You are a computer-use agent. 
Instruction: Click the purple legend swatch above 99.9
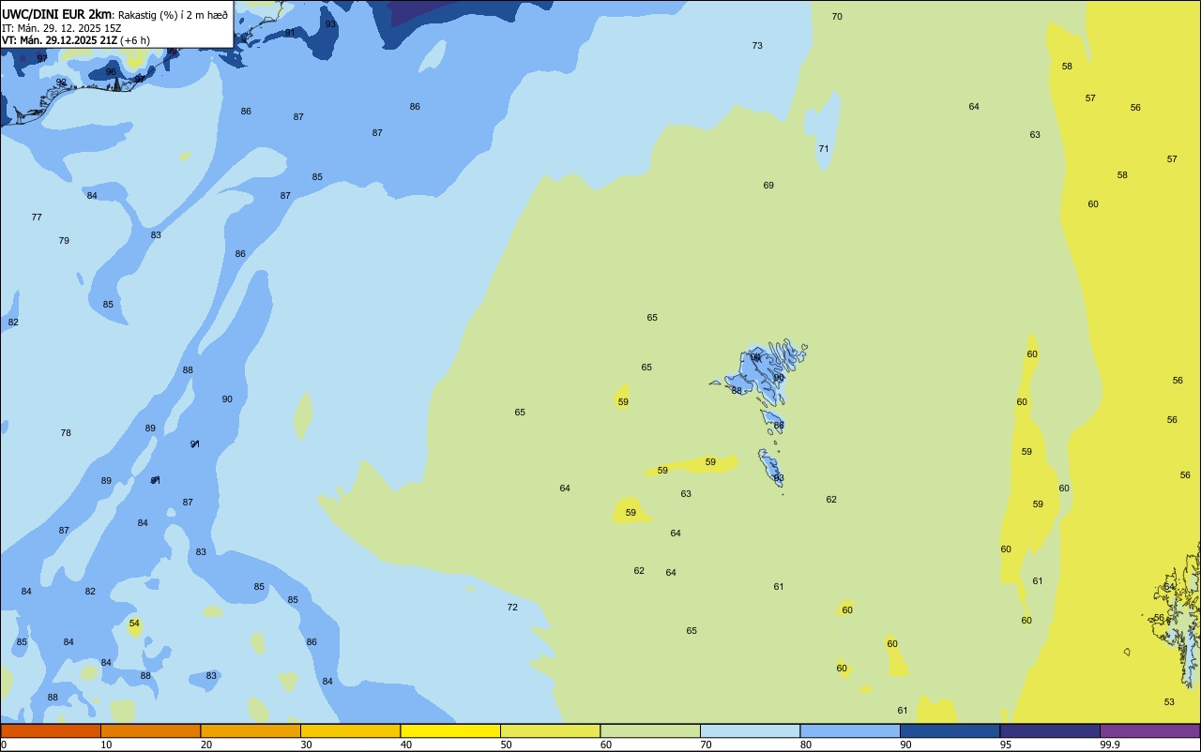click(x=1149, y=730)
